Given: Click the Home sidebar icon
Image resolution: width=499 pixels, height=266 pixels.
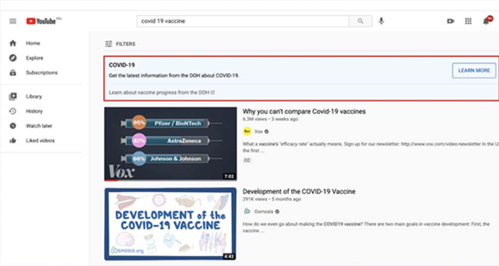Looking at the screenshot, I should point(13,43).
